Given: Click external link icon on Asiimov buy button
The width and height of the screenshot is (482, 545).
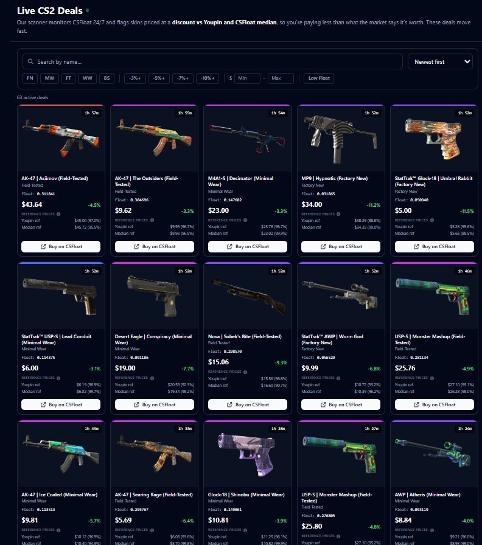Looking at the screenshot, I should (43, 246).
